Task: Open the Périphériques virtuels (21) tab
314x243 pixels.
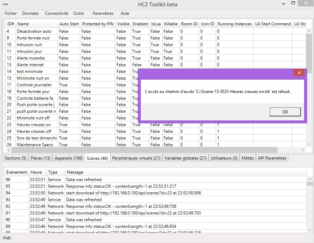Action: 136,158
